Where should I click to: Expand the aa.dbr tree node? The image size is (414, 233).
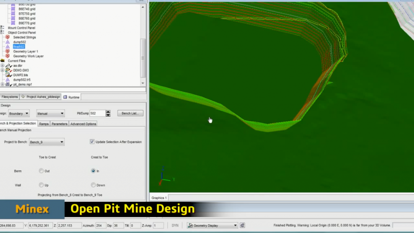point(2,66)
